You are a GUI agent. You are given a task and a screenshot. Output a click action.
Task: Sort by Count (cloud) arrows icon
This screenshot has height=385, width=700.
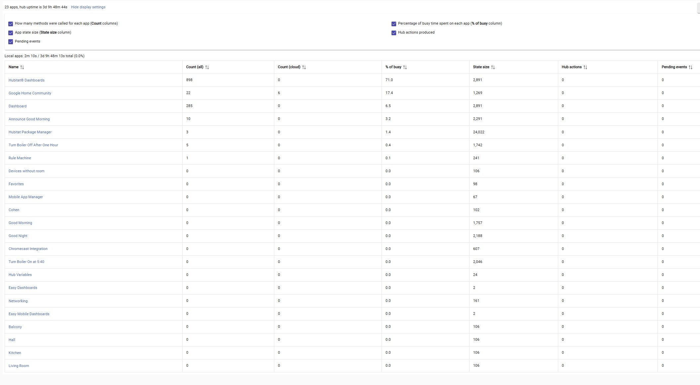pyautogui.click(x=304, y=67)
